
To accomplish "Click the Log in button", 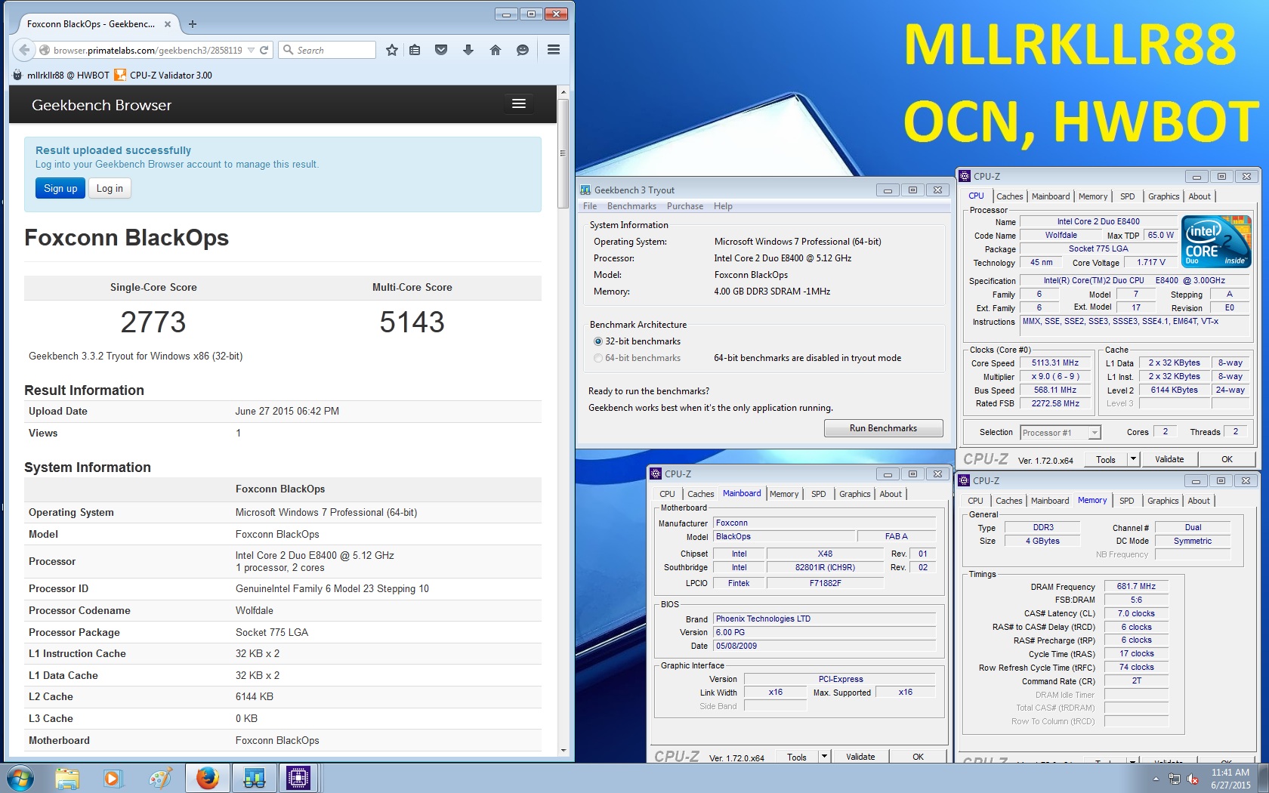I will pyautogui.click(x=110, y=188).
